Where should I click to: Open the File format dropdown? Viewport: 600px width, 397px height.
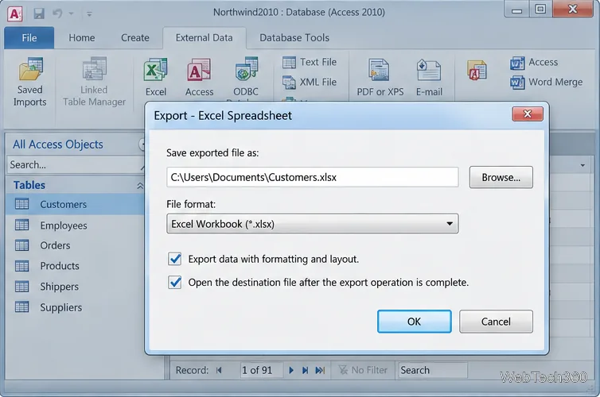(312, 224)
